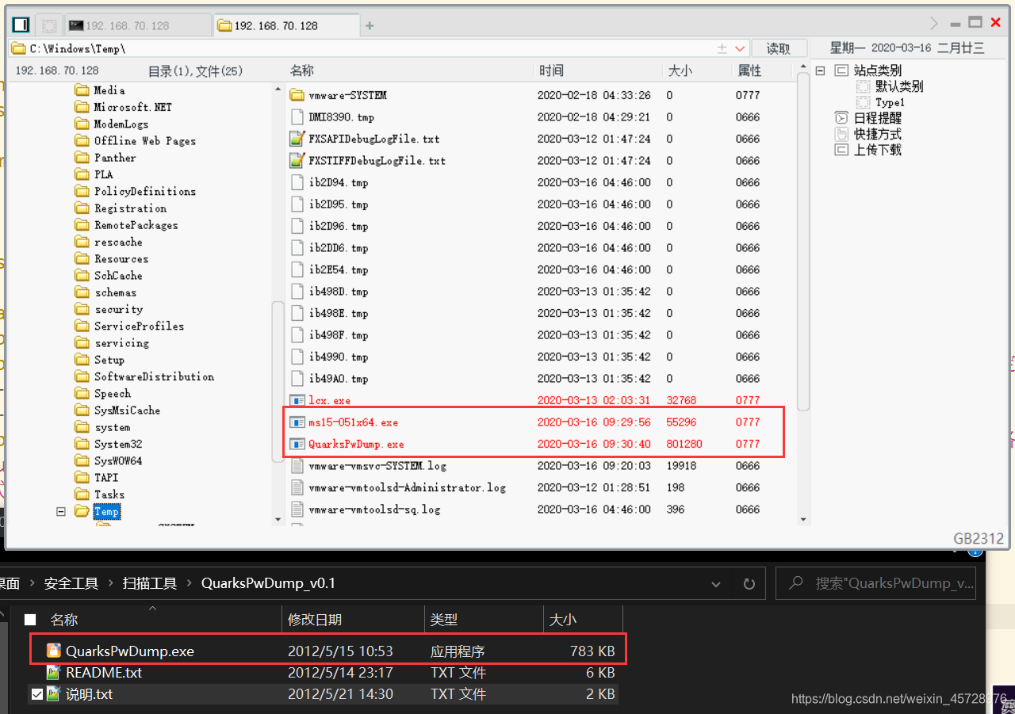Select the Media folder in tree
Viewport: 1015px width, 714px height.
click(x=109, y=90)
